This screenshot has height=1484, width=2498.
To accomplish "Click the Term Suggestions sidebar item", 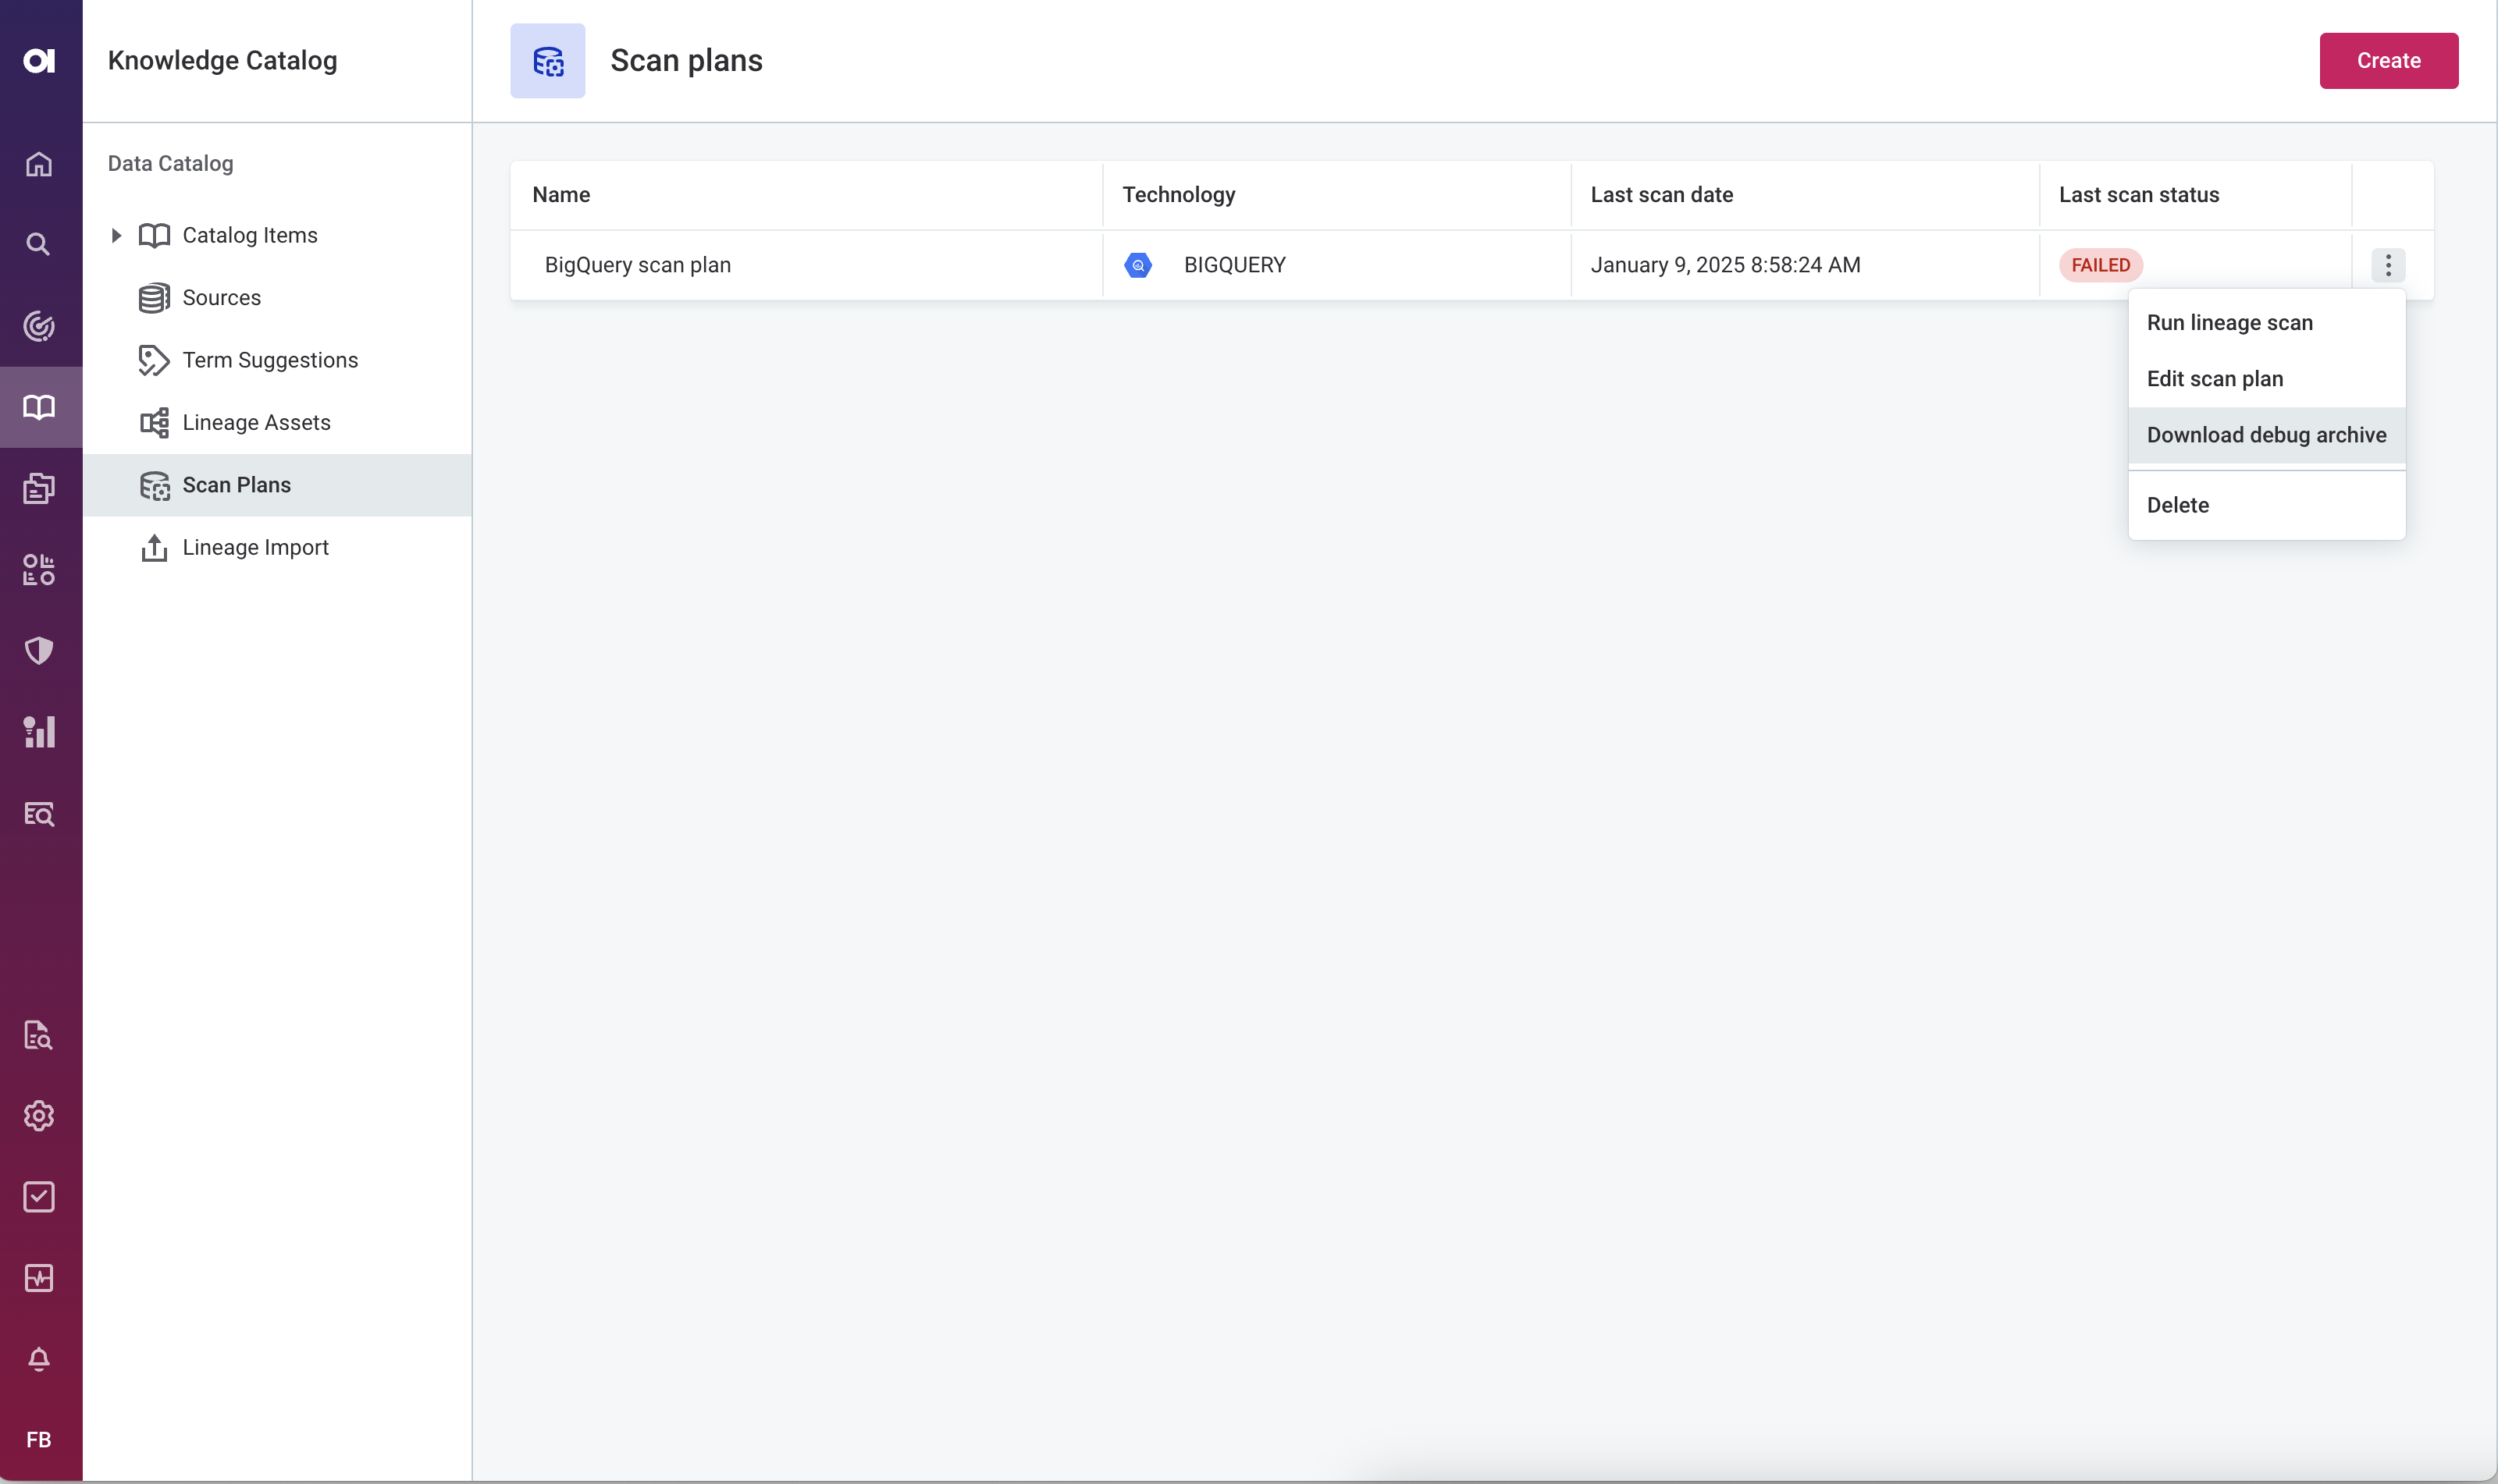I will click(270, 360).
